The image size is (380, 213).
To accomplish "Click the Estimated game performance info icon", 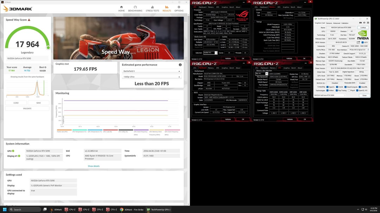I will (x=180, y=65).
